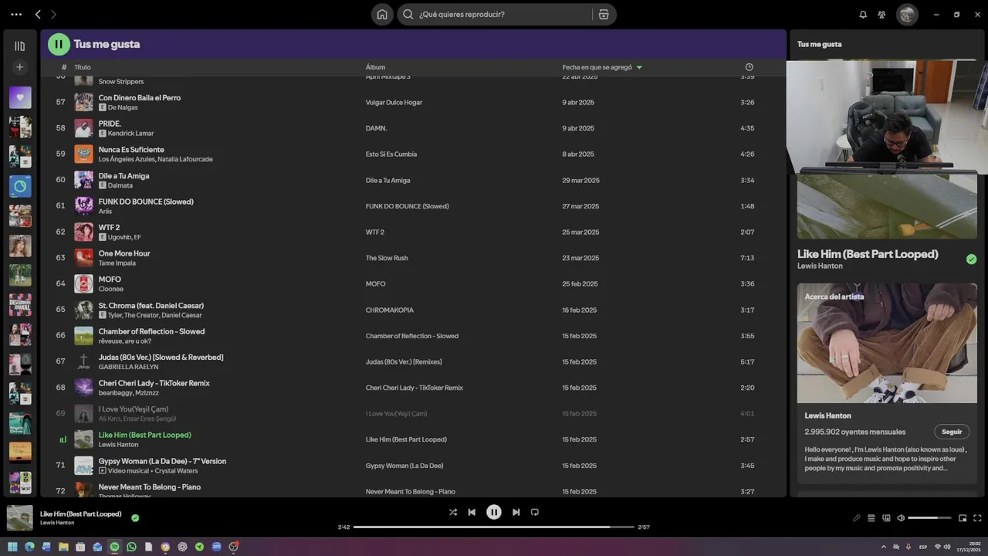This screenshot has height=556, width=988.
Task: Skip to the next track
Action: [516, 512]
